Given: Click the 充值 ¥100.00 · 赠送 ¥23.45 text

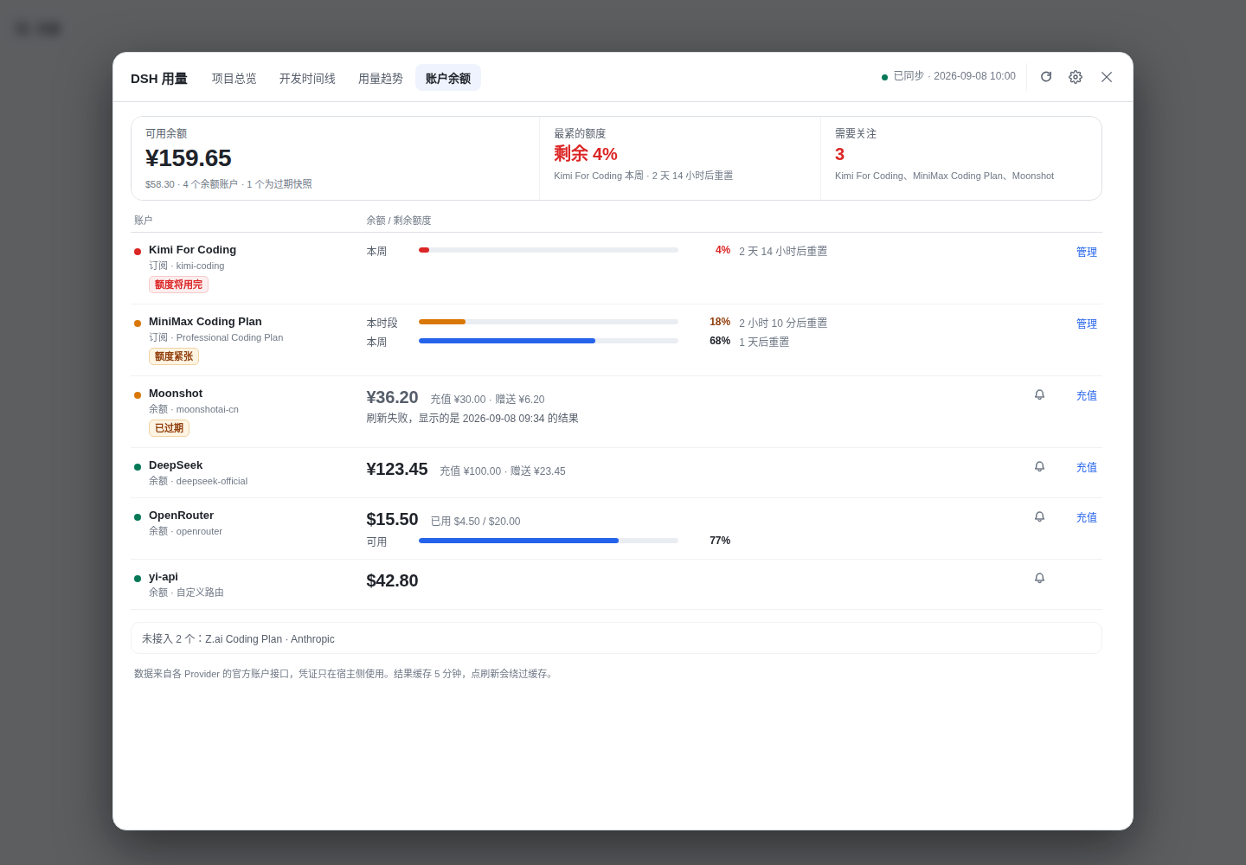Looking at the screenshot, I should [x=503, y=471].
